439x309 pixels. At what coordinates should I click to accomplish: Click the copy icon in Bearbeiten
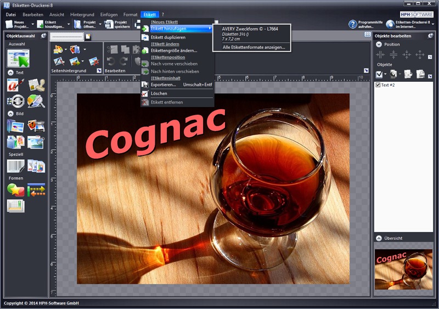[125, 49]
